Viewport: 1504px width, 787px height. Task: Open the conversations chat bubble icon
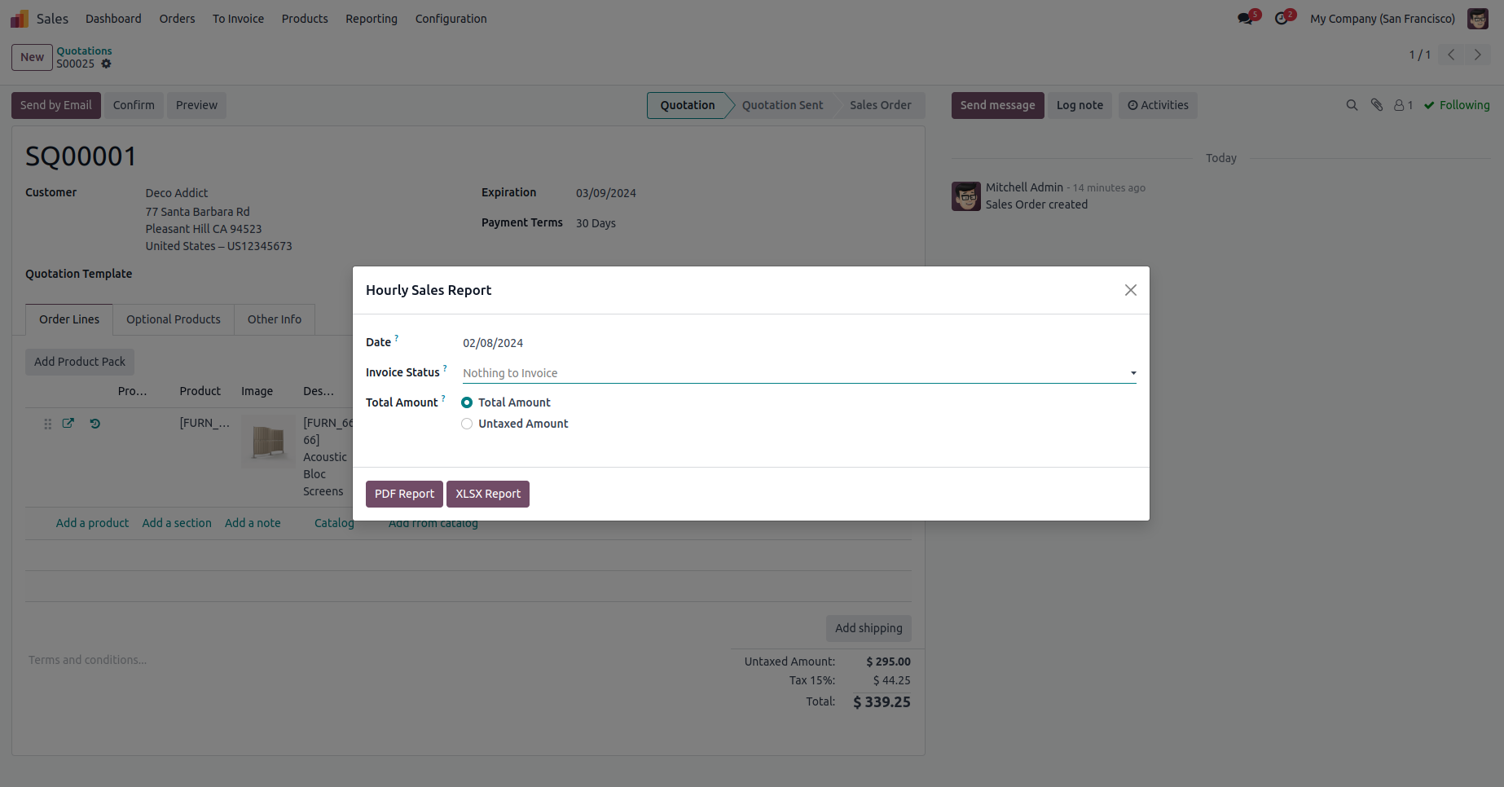click(x=1245, y=18)
